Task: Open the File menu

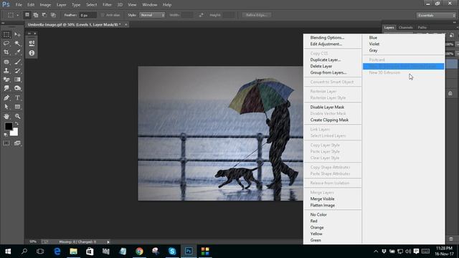Action: pyautogui.click(x=19, y=5)
